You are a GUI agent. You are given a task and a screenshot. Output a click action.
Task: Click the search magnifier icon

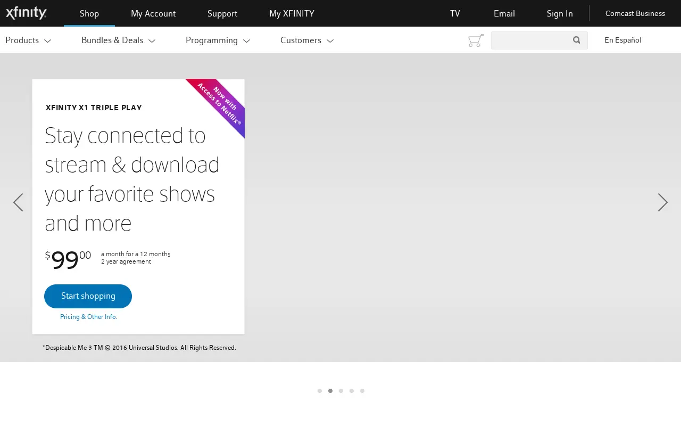[576, 40]
